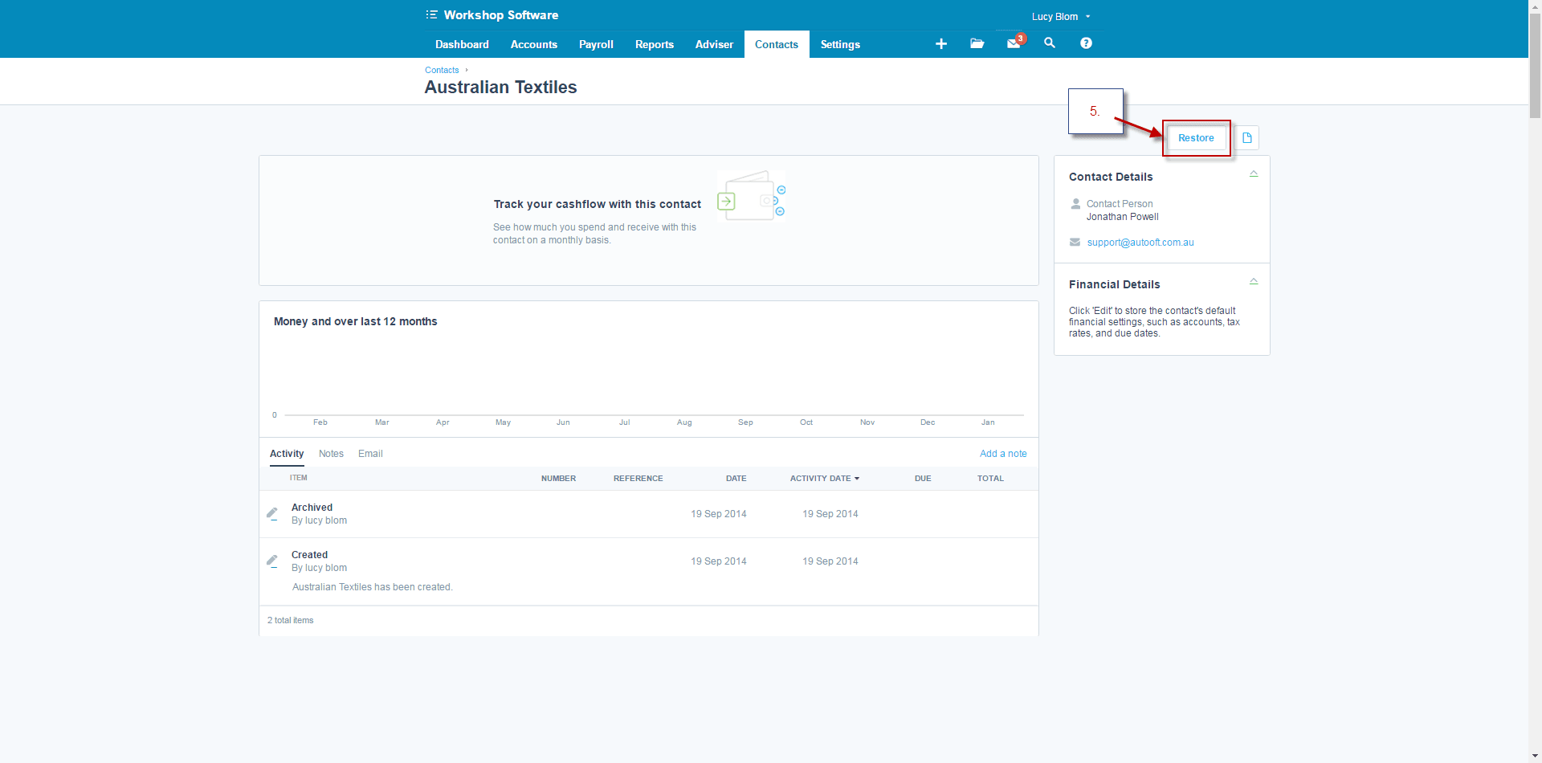The height and width of the screenshot is (763, 1542).
Task: Sort by Activity Date column arrow
Action: [857, 479]
